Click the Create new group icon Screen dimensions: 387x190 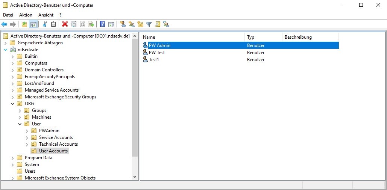click(x=131, y=24)
